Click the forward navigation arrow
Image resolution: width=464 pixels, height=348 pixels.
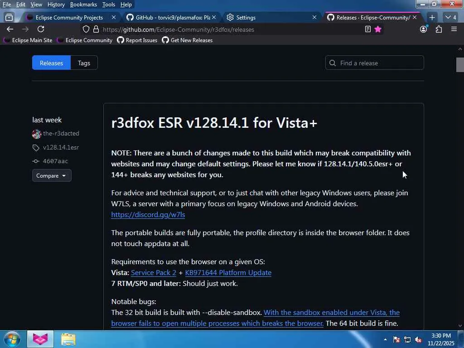tap(25, 29)
